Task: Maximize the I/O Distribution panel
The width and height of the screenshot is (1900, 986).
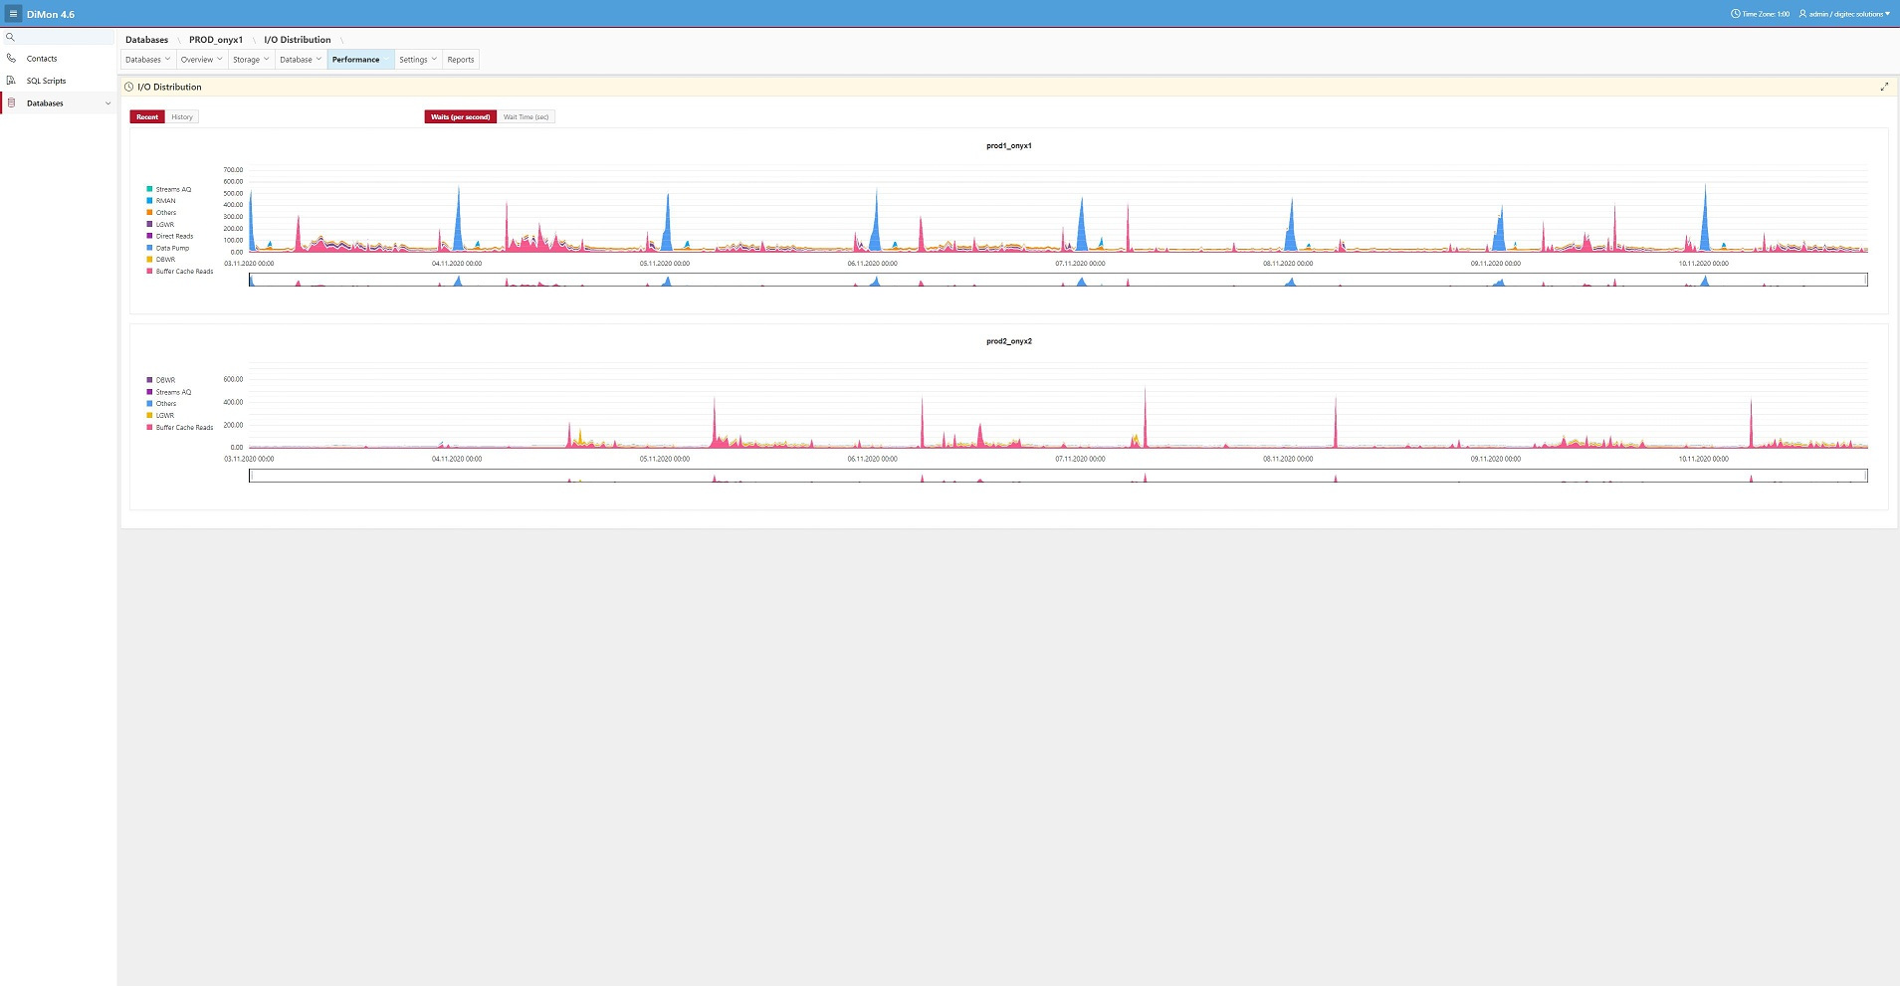Action: pyautogui.click(x=1883, y=87)
